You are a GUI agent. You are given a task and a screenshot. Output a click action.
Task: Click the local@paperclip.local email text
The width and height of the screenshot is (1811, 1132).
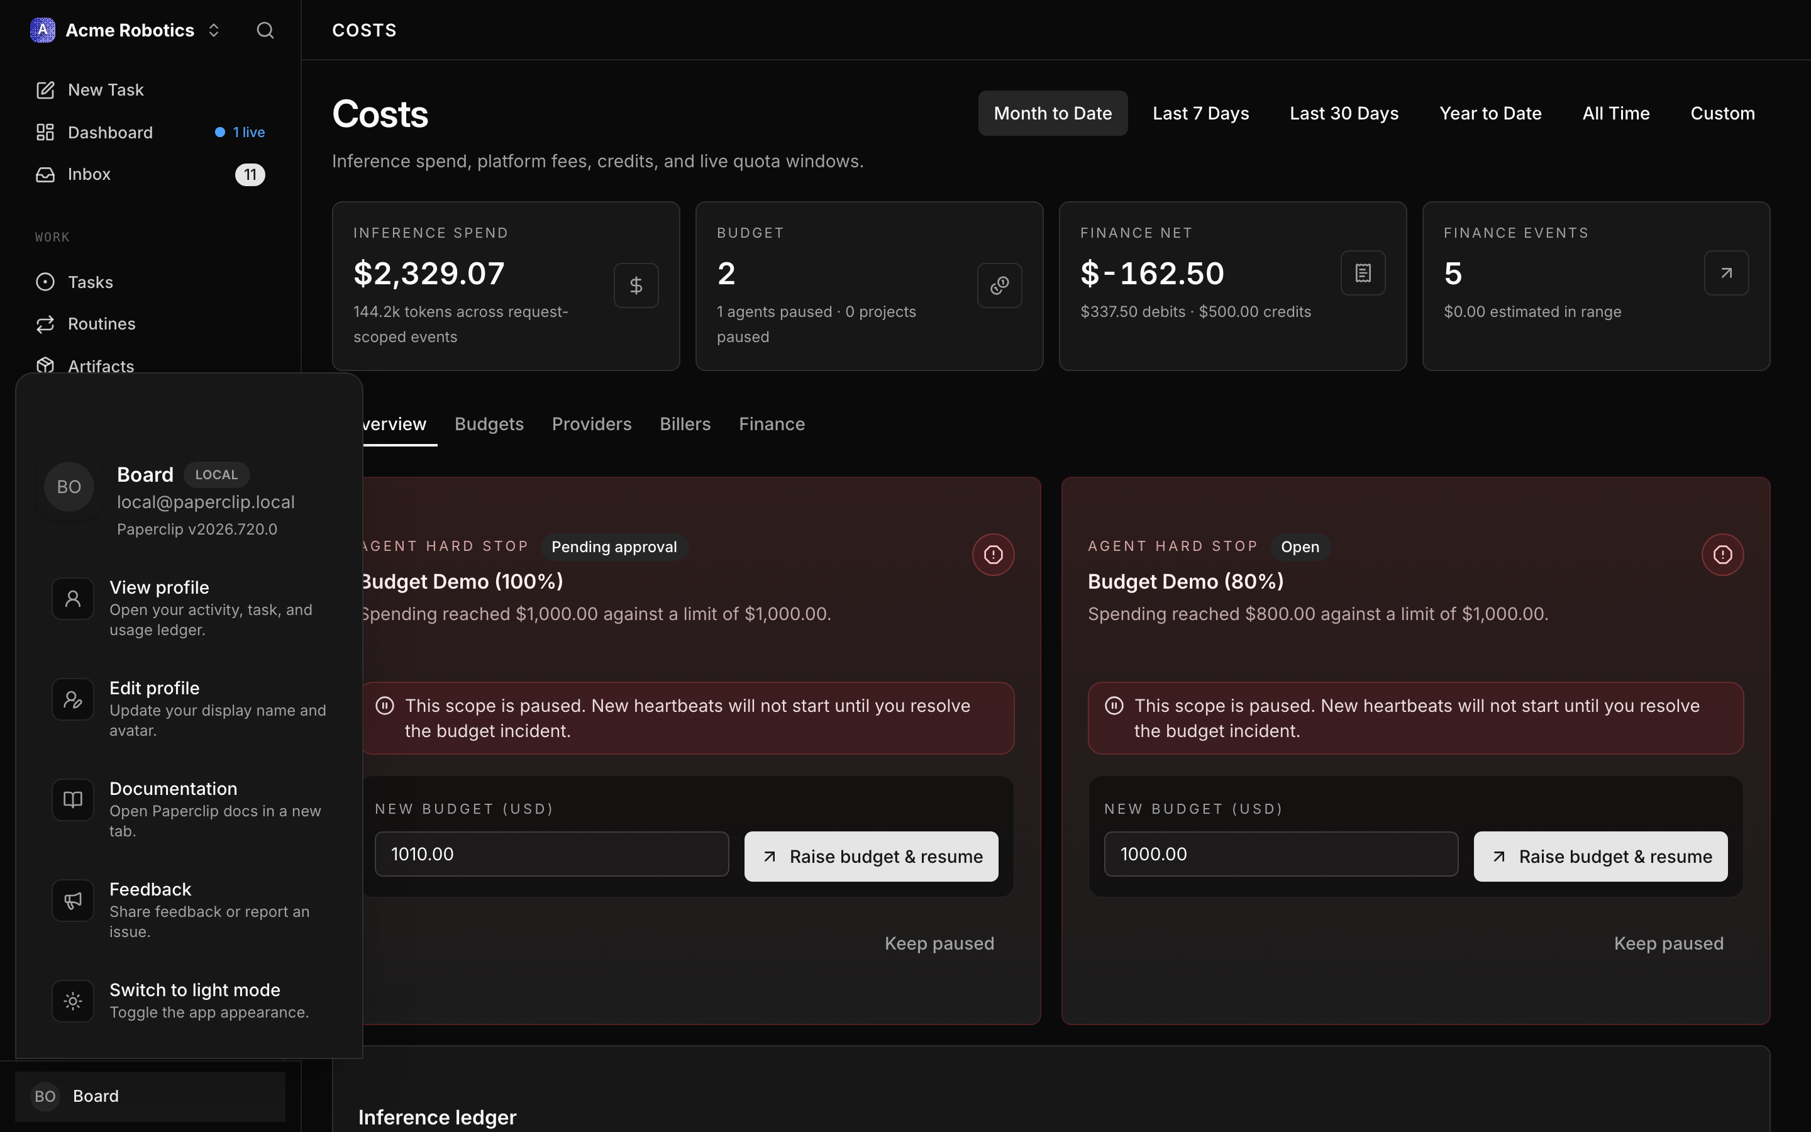pos(206,502)
